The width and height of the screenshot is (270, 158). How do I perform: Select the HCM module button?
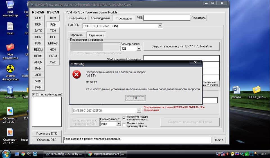point(53,50)
